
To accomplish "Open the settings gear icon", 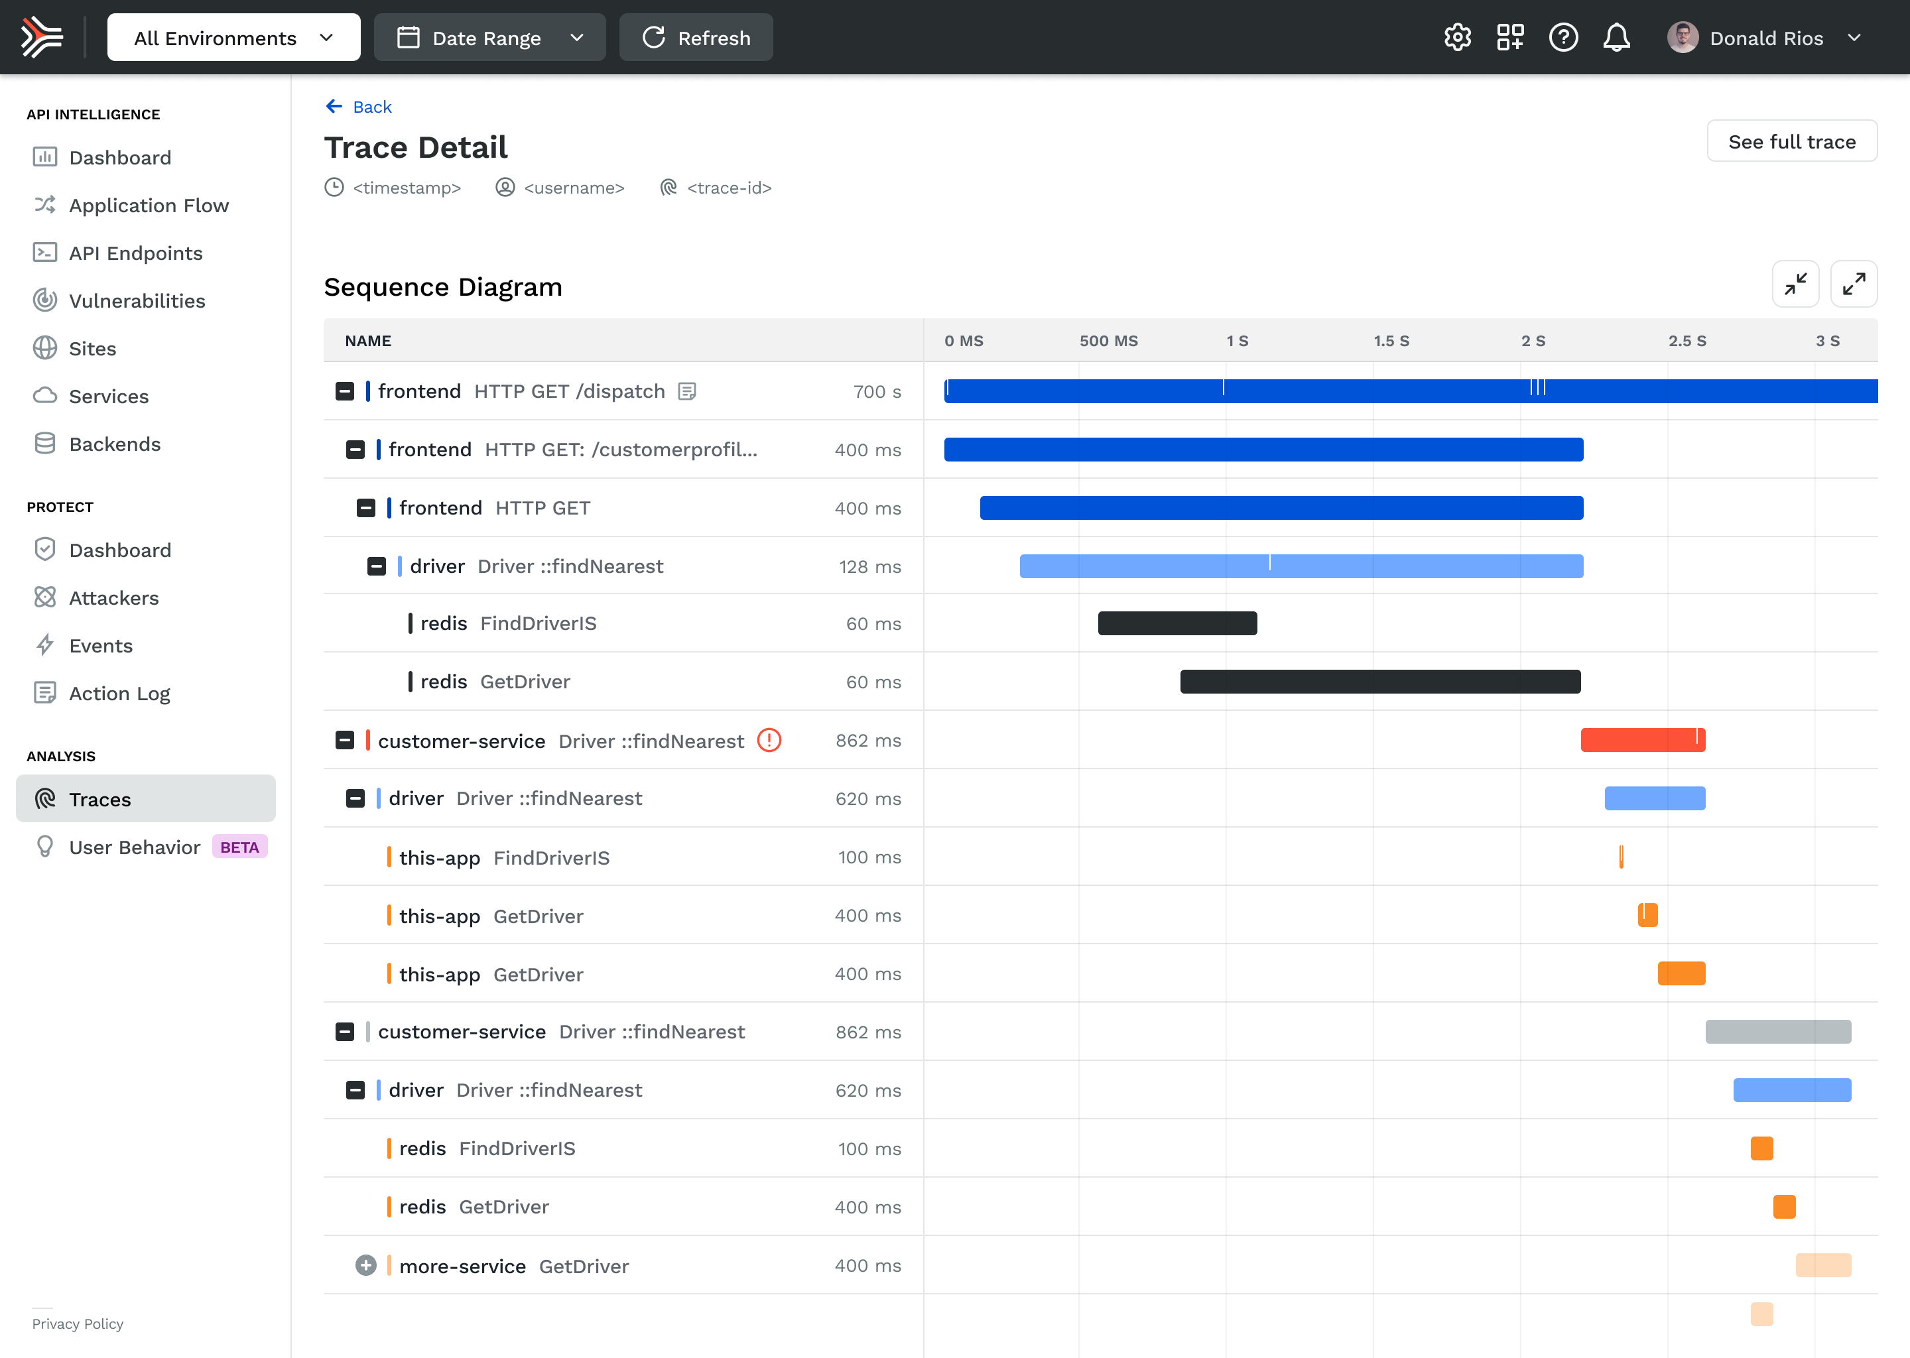I will tap(1457, 38).
